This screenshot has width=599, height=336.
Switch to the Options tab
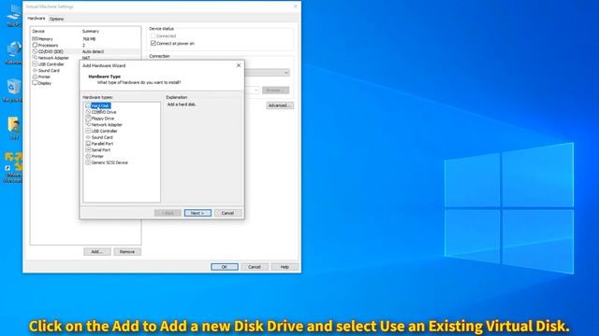tap(56, 19)
